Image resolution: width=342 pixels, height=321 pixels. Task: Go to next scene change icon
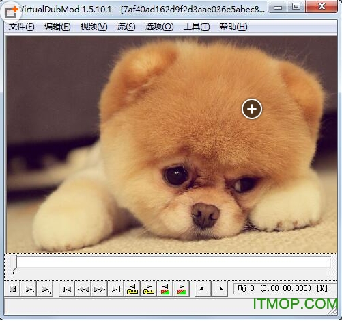[182, 289]
